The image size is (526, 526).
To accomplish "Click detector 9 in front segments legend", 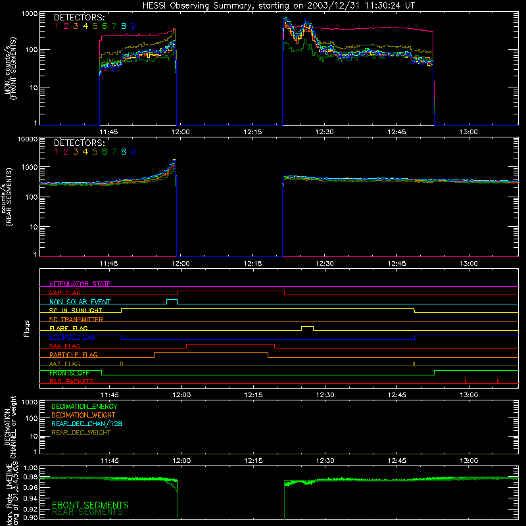I will pyautogui.click(x=133, y=26).
